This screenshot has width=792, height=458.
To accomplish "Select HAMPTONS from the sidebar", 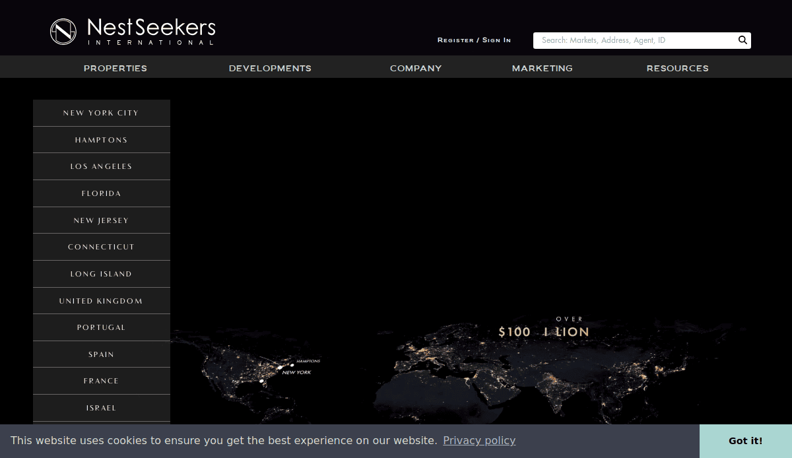I will (x=101, y=139).
